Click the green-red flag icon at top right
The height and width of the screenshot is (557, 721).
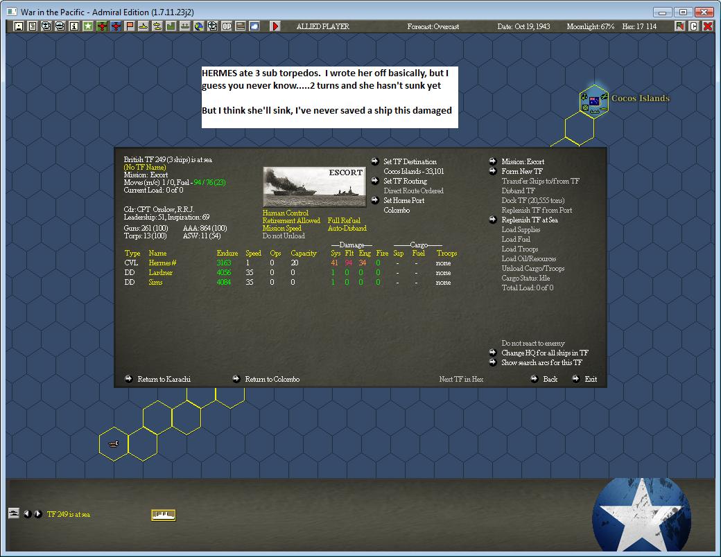pyautogui.click(x=679, y=26)
